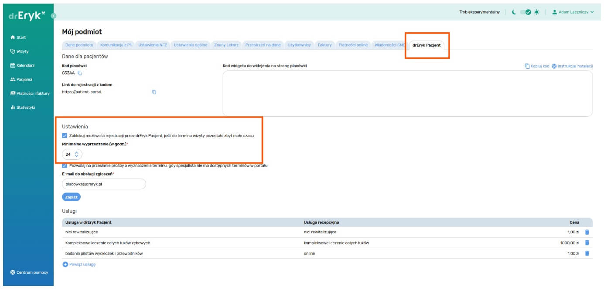Copy the facility code G33AA

(x=80, y=73)
